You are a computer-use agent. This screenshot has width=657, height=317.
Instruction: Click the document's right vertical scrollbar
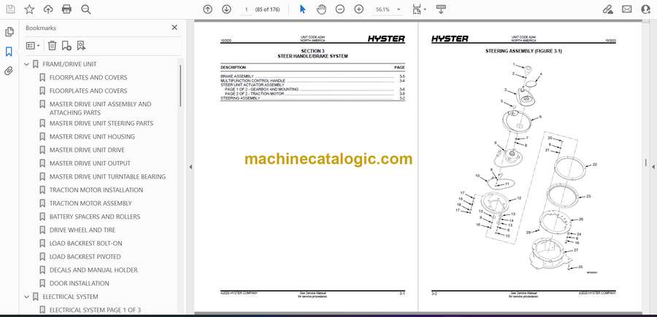(646, 163)
